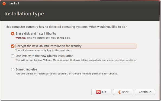161x101 pixels.
Task: Continue to the next installer step
Action: coord(145,92)
